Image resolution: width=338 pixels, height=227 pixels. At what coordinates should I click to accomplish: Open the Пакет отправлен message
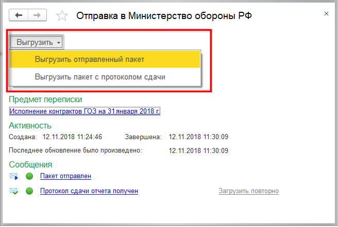[x=65, y=176]
